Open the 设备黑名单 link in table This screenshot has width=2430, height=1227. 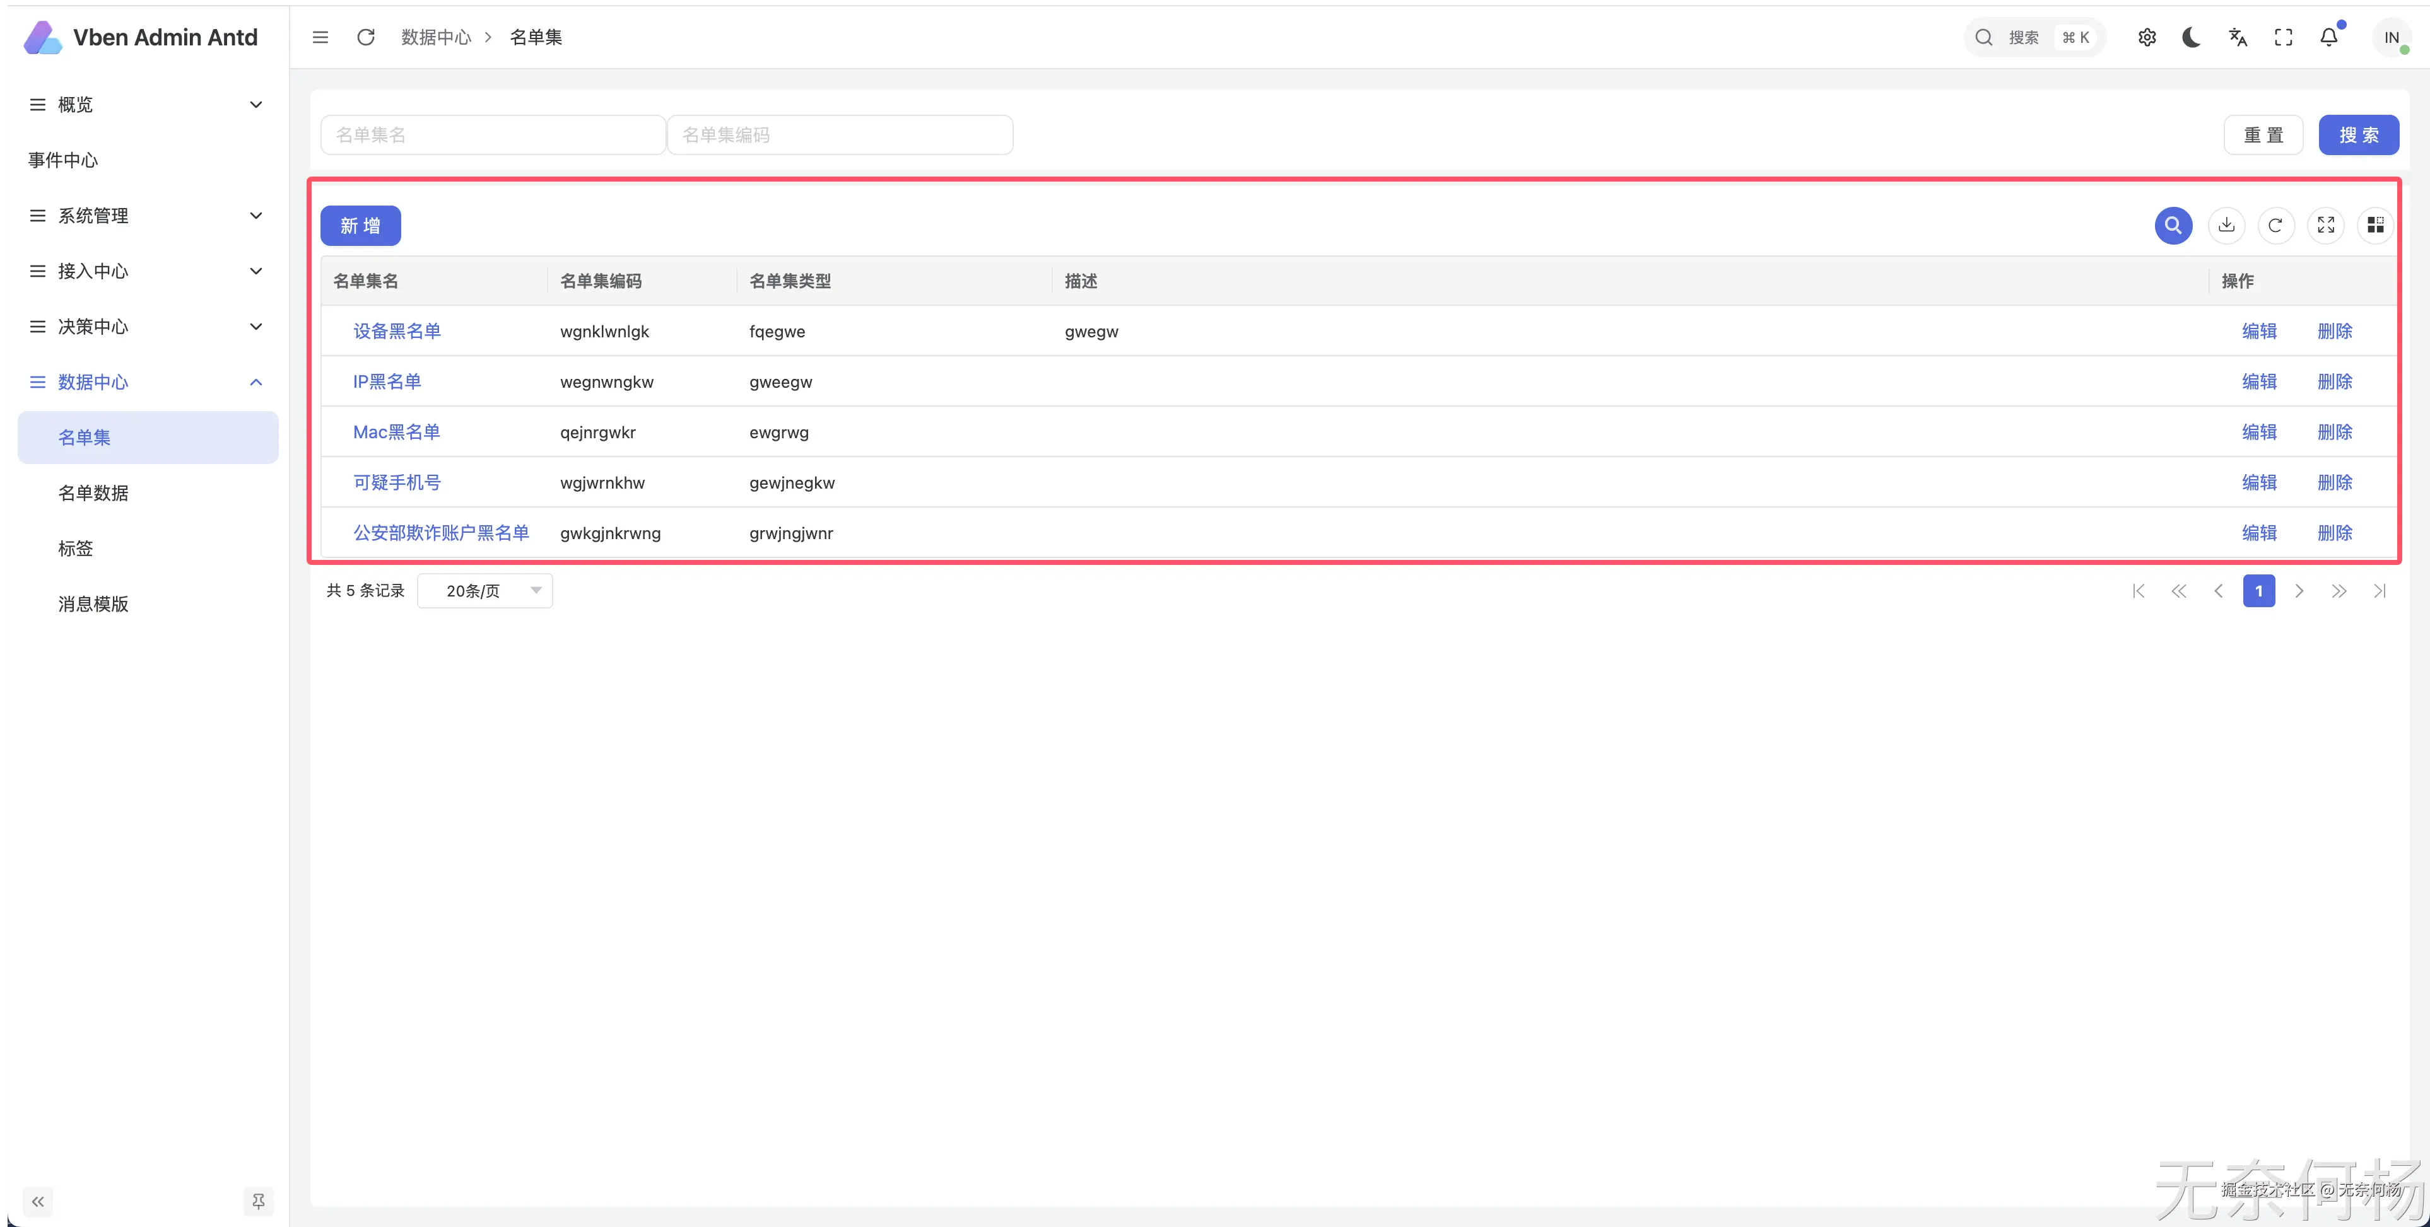click(x=396, y=331)
